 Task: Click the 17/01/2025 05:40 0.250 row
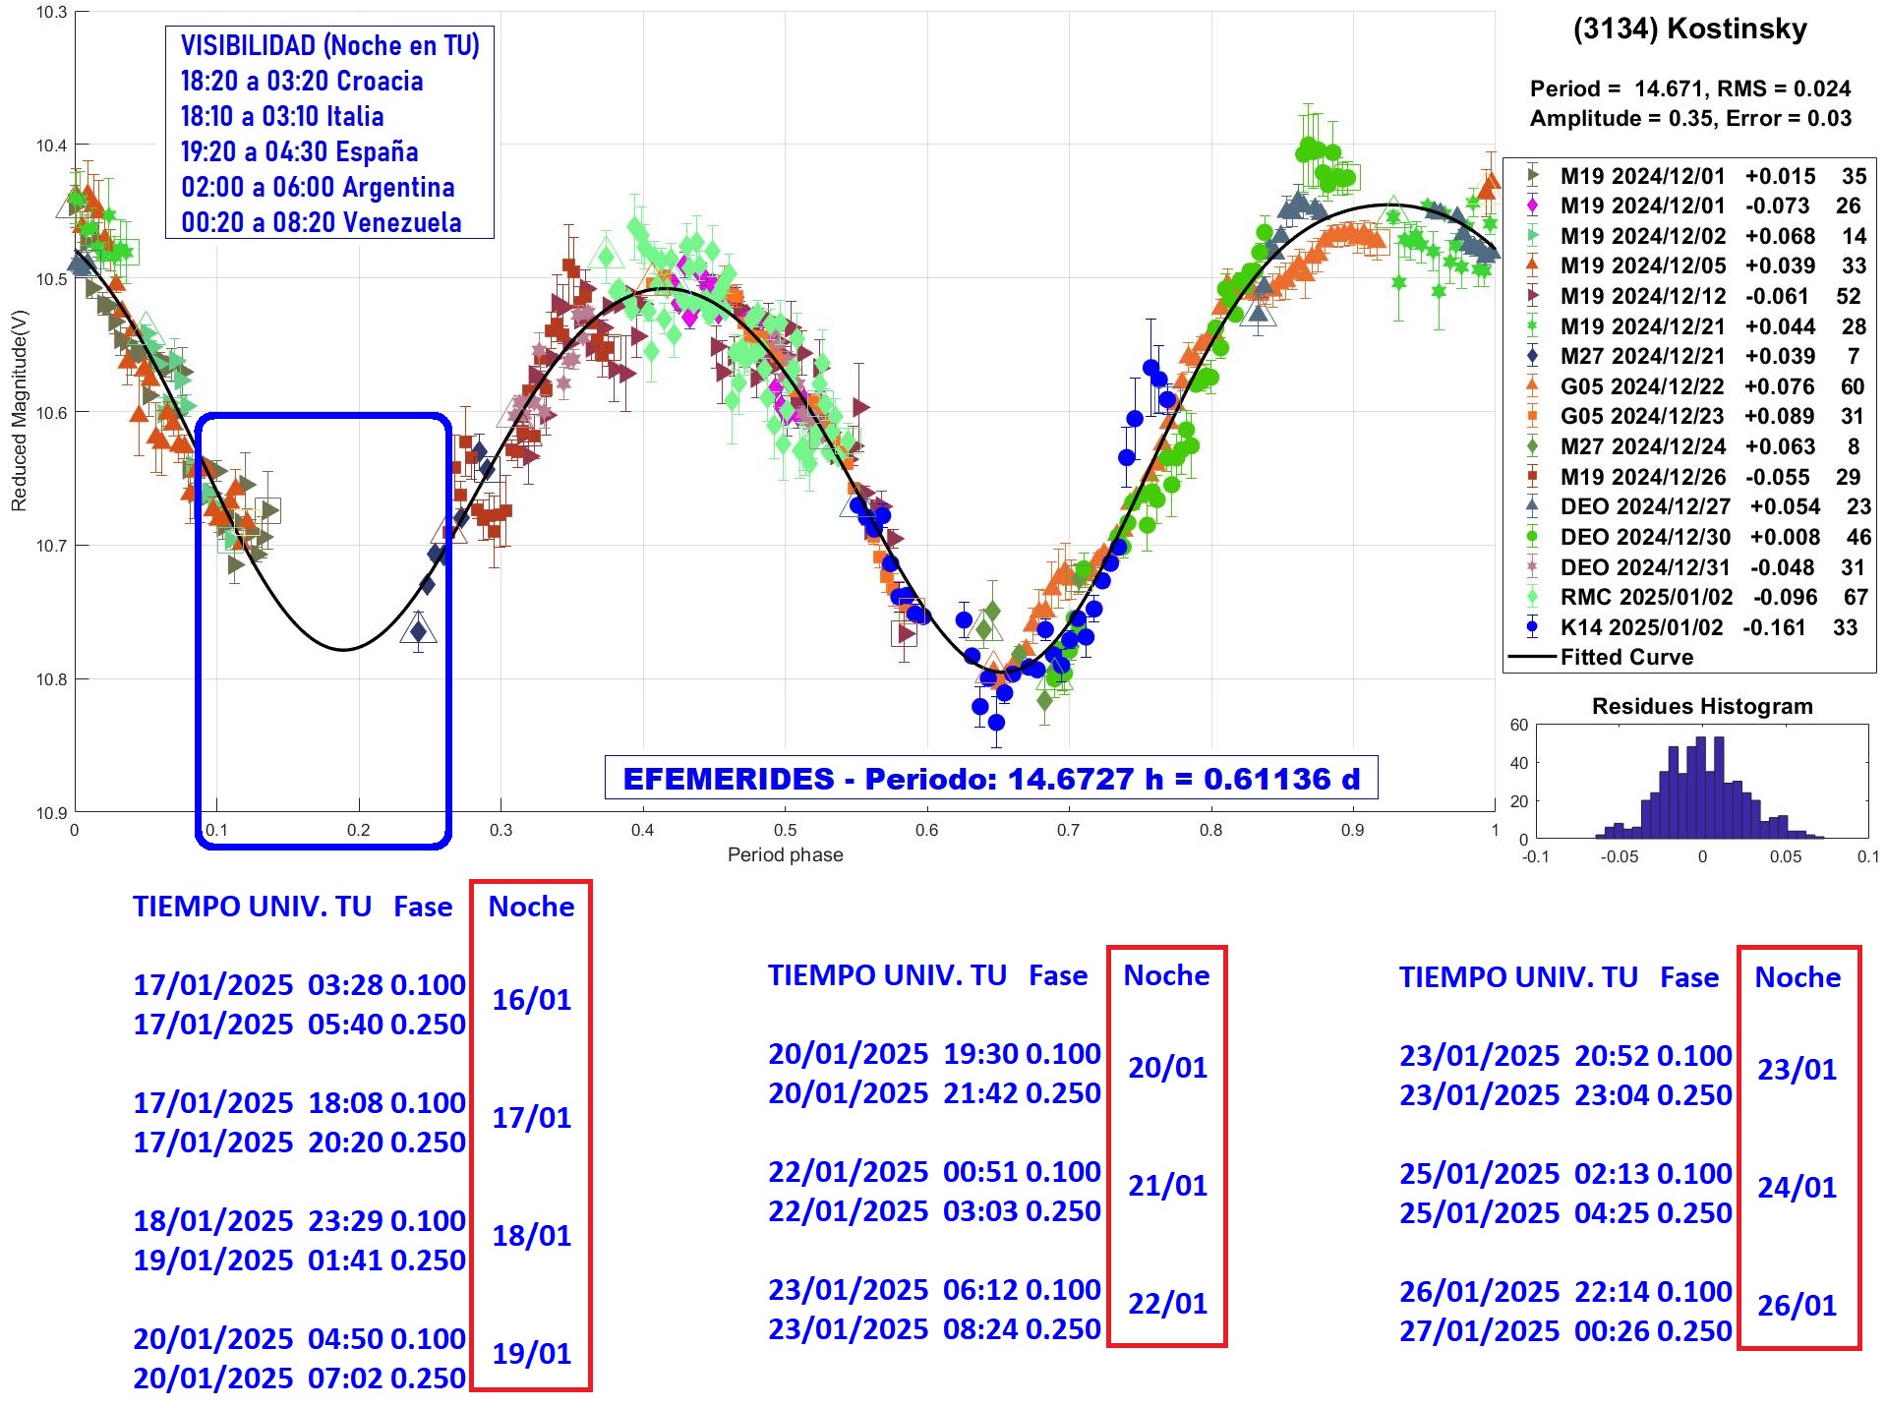pos(300,1024)
